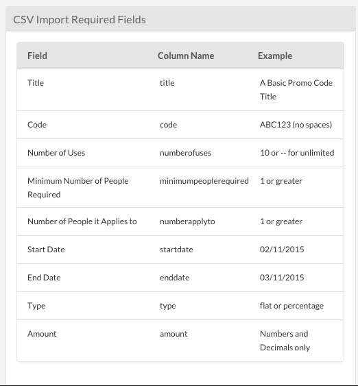Click the Example column header
Image resolution: width=358 pixels, height=386 pixels.
(275, 56)
